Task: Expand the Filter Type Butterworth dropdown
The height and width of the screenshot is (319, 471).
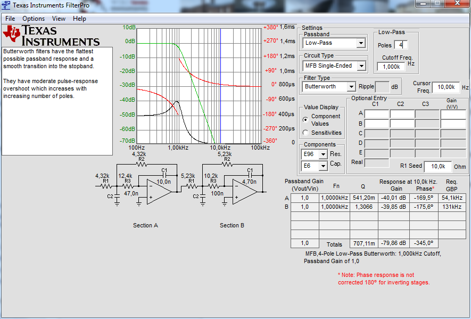Action: pyautogui.click(x=351, y=87)
